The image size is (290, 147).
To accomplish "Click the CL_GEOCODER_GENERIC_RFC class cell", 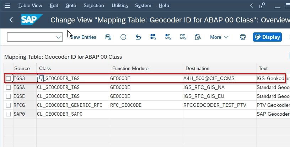I will point(74,105).
